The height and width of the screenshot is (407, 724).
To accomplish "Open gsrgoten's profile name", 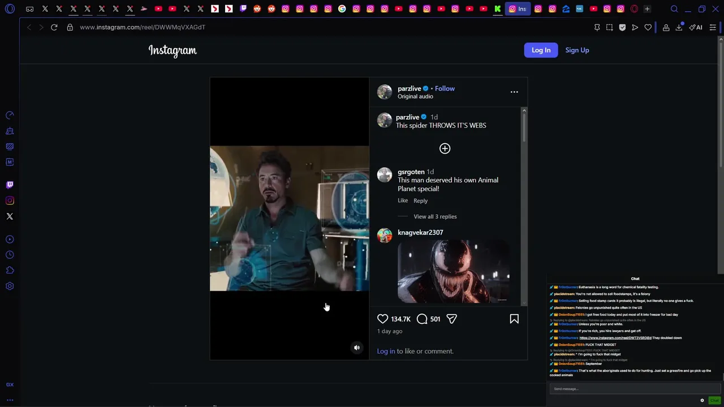I will coord(411,172).
